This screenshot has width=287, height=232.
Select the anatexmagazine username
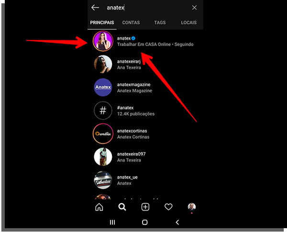[x=133, y=85]
